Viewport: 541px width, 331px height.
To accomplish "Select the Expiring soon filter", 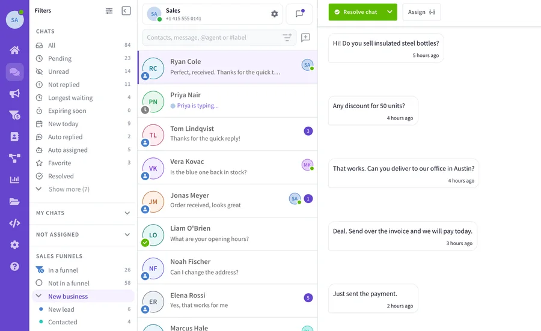I will point(83,111).
